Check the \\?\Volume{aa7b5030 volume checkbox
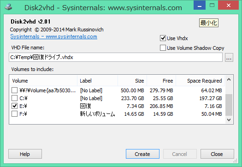Screen dimensions: 242x167 (14, 90)
